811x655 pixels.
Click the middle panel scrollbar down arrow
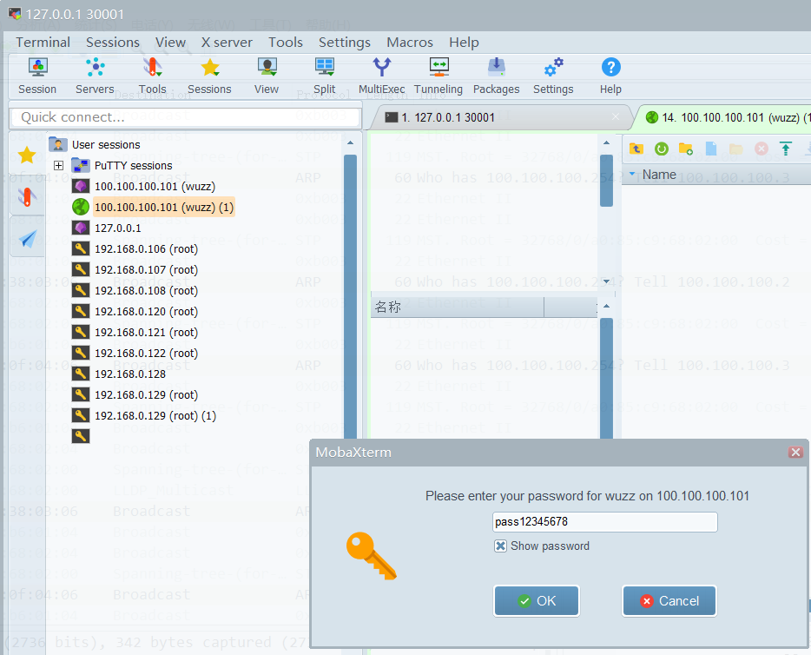pyautogui.click(x=606, y=281)
